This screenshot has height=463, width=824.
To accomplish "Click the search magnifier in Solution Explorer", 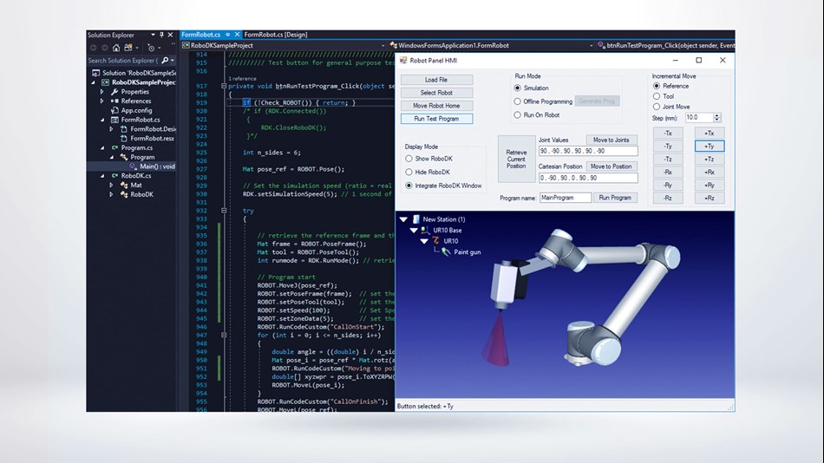I will click(165, 61).
